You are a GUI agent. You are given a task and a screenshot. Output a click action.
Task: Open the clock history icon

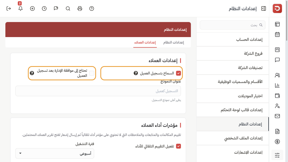pos(44,9)
